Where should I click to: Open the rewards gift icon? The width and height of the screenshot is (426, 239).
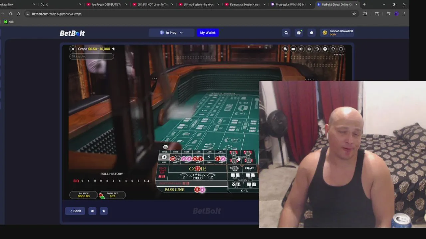coord(299,33)
